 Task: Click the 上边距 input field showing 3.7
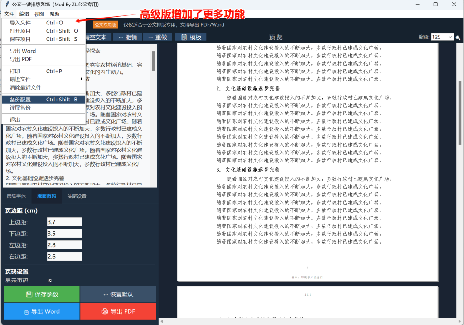(64, 222)
